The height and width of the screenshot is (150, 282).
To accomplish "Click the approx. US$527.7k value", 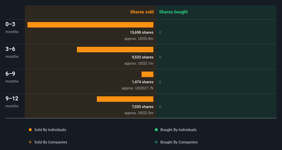I will 138,88.
